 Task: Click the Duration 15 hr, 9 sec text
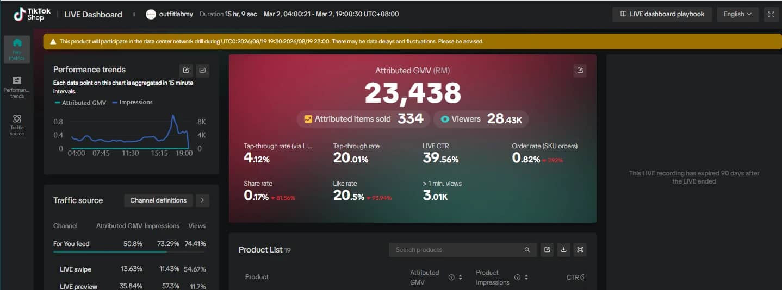coord(228,14)
